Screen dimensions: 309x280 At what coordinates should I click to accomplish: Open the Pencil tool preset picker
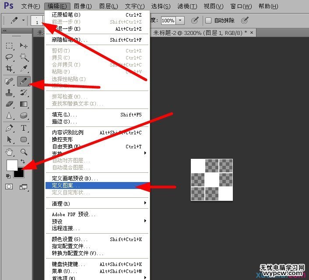coord(24,20)
